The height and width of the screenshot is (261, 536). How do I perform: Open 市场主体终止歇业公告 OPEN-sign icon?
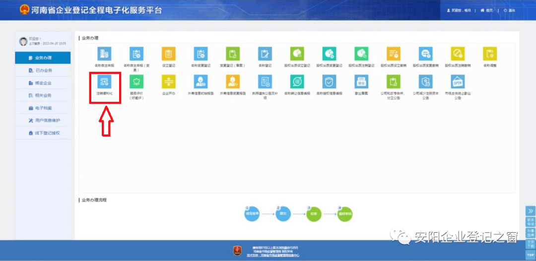458,81
